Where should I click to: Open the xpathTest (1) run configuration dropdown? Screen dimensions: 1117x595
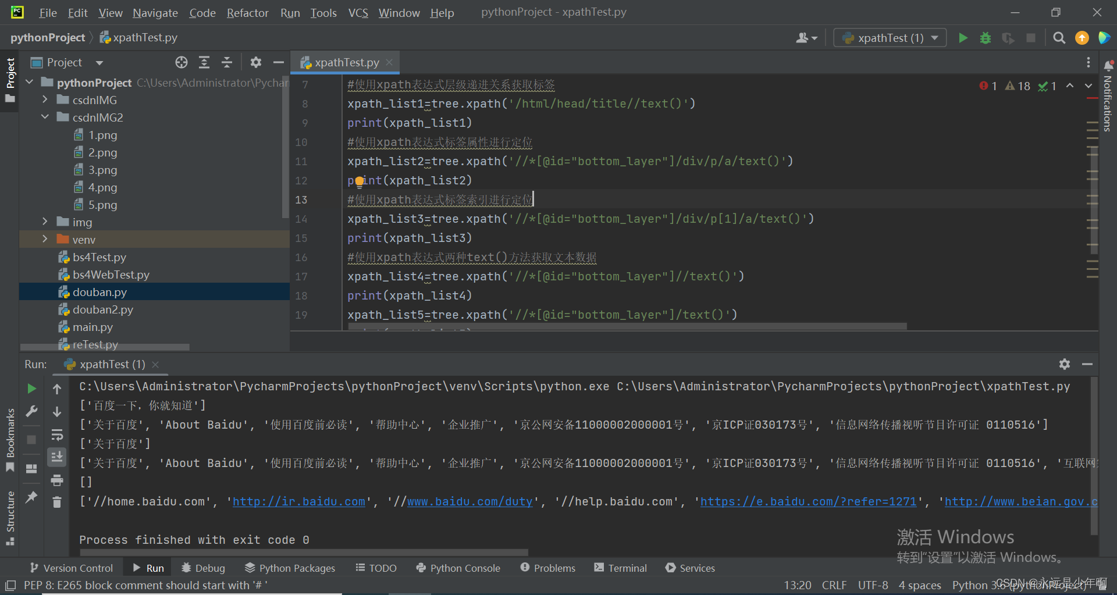[890, 38]
